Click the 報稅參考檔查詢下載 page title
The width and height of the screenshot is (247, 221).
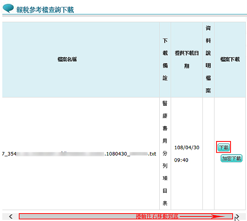45,10
